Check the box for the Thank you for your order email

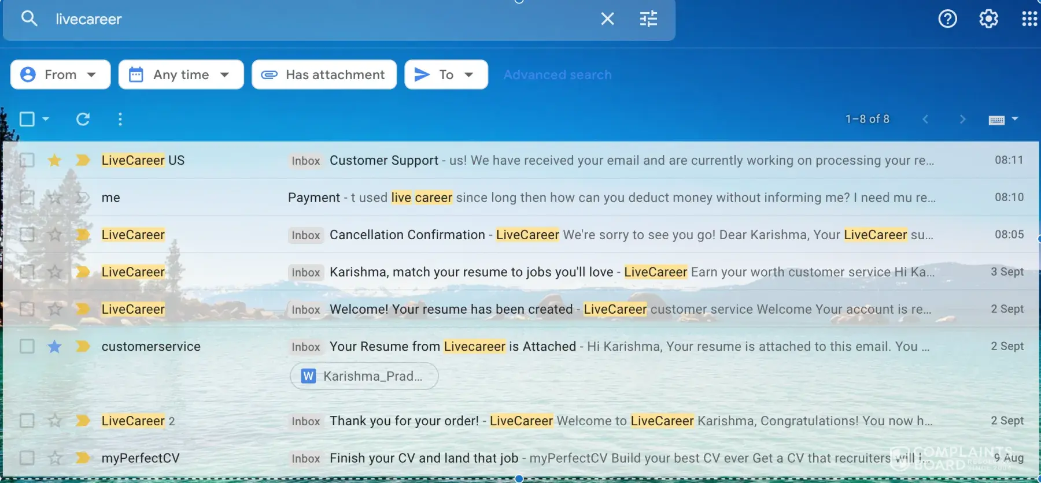pyautogui.click(x=27, y=421)
